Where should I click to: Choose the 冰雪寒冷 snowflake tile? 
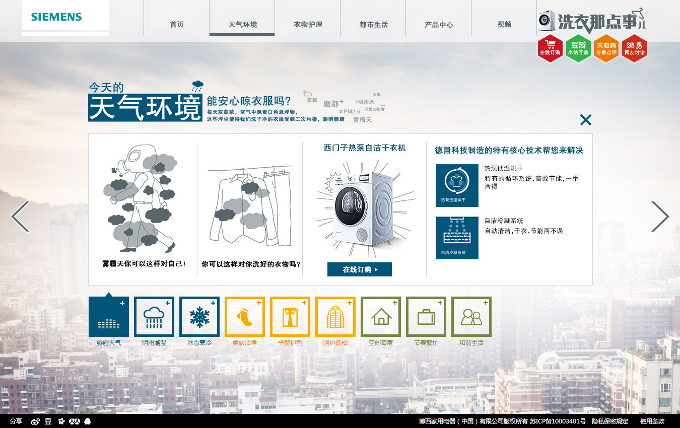(x=199, y=317)
